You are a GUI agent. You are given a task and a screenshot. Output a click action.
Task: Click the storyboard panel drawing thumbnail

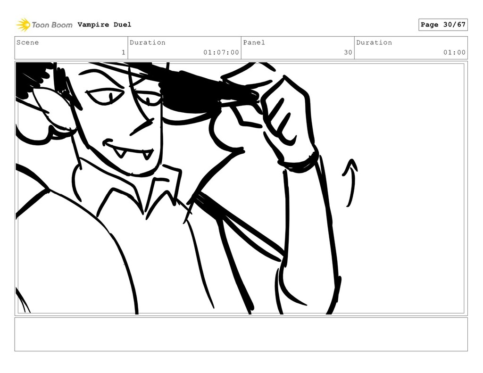click(x=241, y=188)
